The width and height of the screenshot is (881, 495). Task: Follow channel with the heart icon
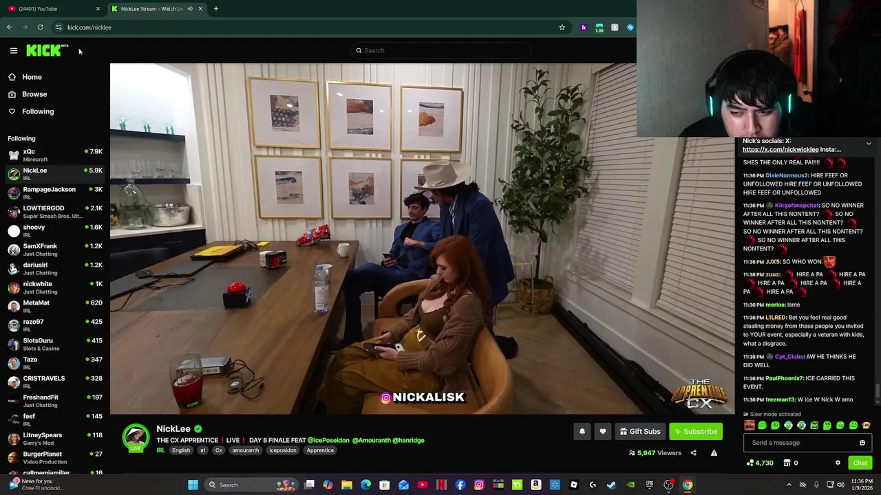(603, 431)
